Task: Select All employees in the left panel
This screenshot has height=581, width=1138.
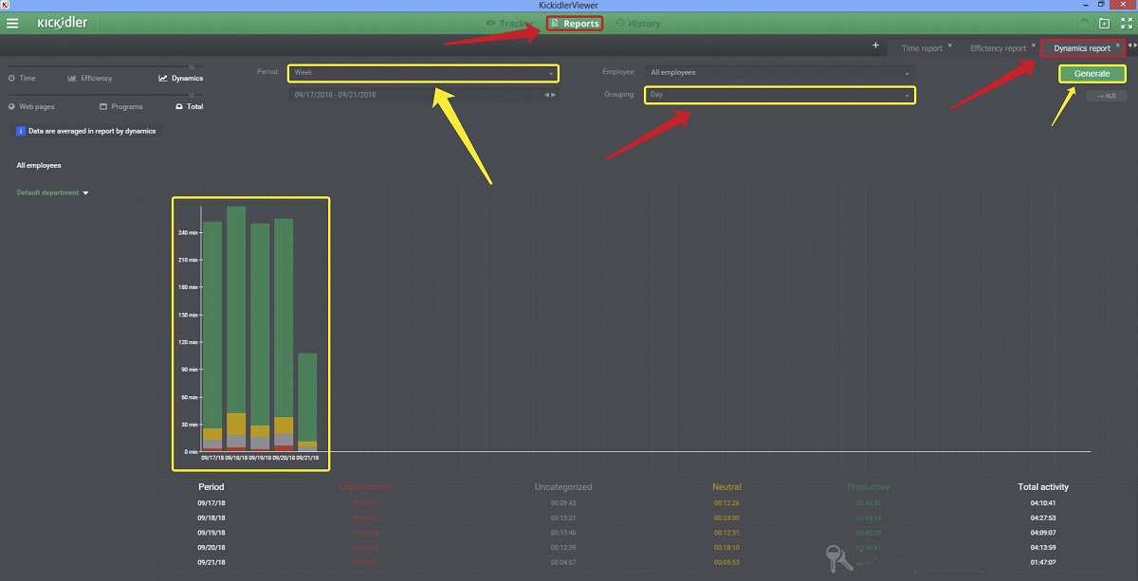Action: (39, 166)
